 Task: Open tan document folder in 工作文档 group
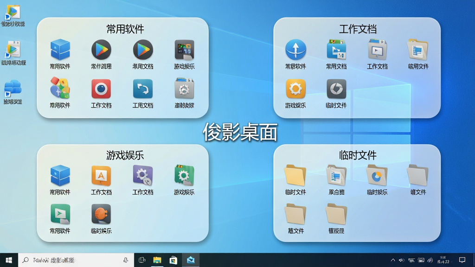pos(418,49)
